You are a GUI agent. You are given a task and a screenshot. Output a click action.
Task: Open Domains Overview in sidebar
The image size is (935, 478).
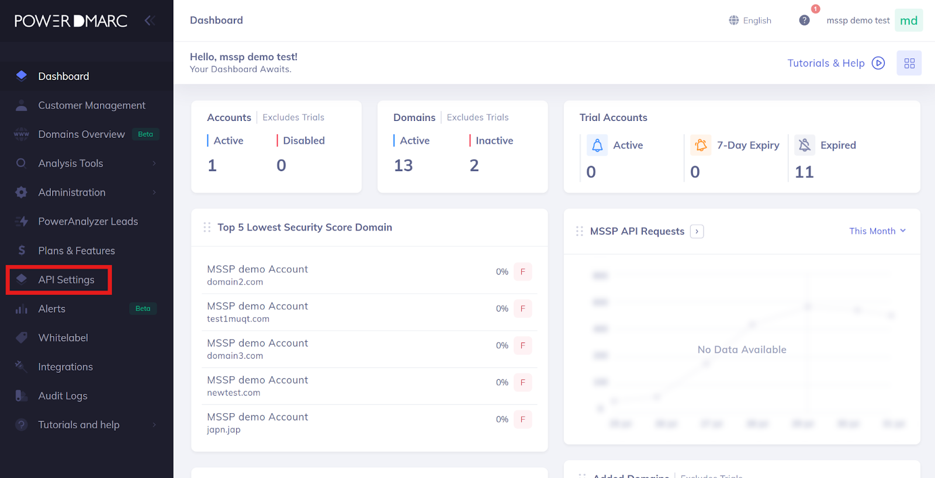click(x=86, y=134)
